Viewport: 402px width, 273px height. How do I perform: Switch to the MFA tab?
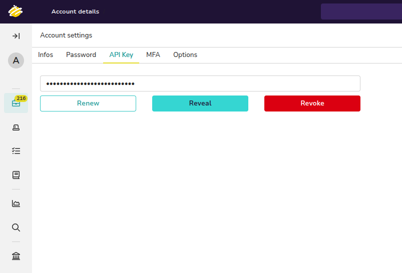[x=153, y=55]
